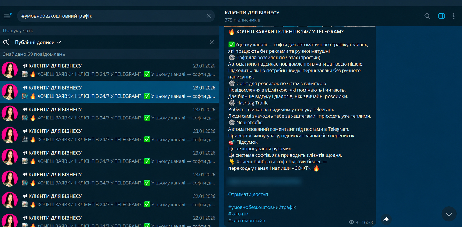Click the #умовнобезкоштовнийтрафік hashtag in post
This screenshot has width=462, height=227.
point(262,207)
